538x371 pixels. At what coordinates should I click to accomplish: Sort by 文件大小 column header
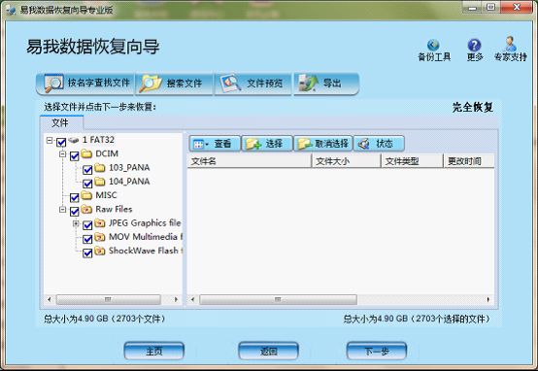(x=347, y=161)
